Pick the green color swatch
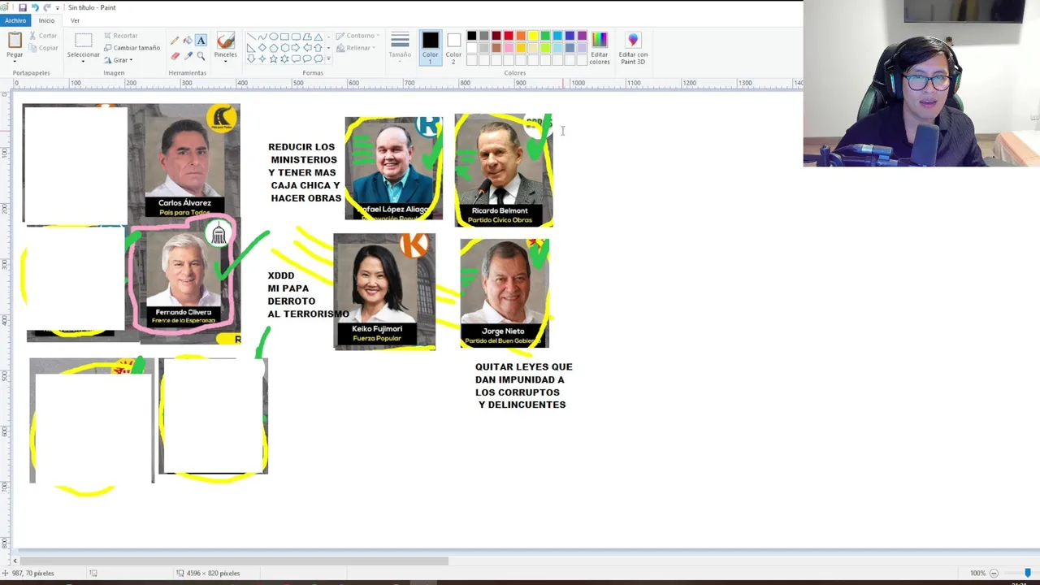1040x585 pixels. click(x=545, y=36)
